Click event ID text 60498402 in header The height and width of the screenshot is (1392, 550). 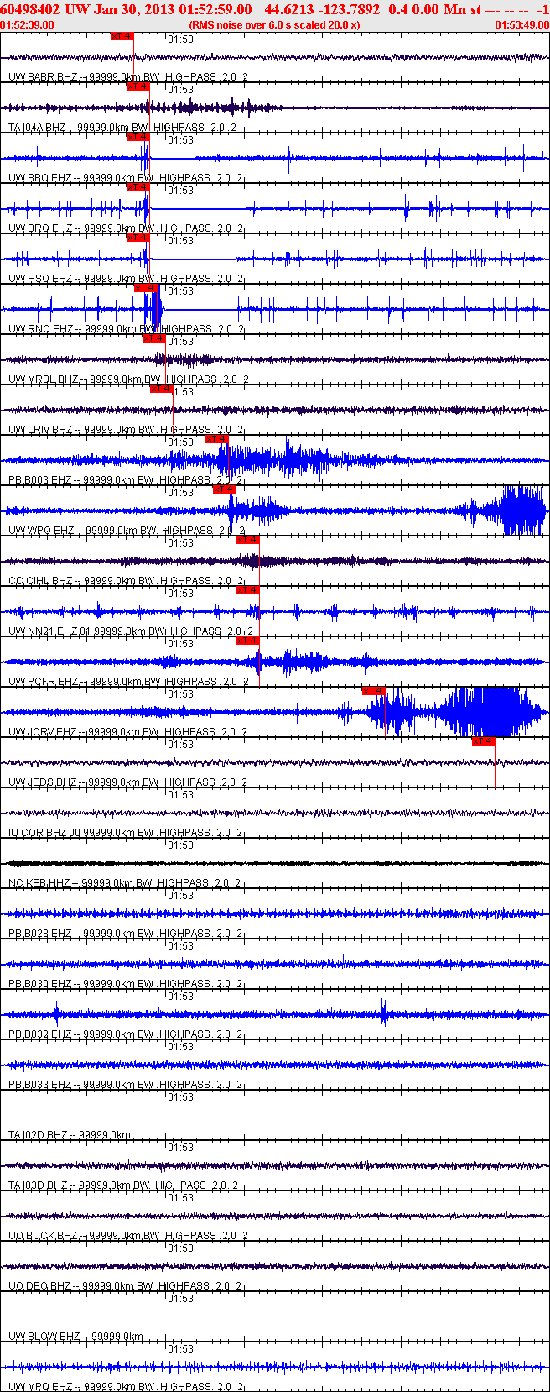pos(29,8)
